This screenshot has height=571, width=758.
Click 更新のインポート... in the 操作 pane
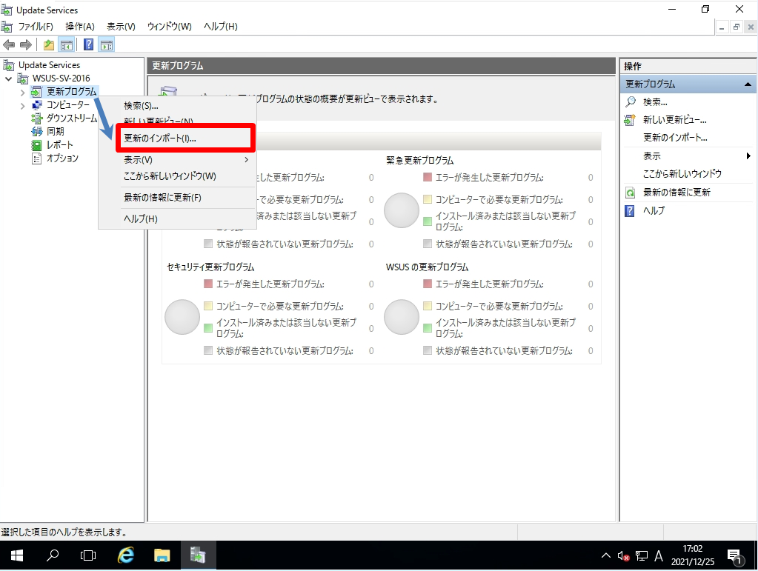[x=675, y=138]
